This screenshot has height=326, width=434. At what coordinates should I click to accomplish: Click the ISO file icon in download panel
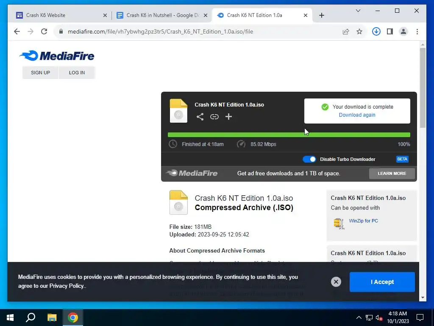click(178, 111)
